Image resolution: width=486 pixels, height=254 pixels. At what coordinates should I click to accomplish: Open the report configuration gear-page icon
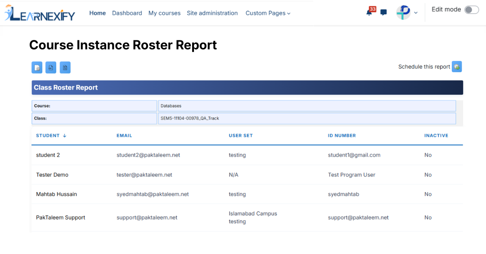coord(37,68)
